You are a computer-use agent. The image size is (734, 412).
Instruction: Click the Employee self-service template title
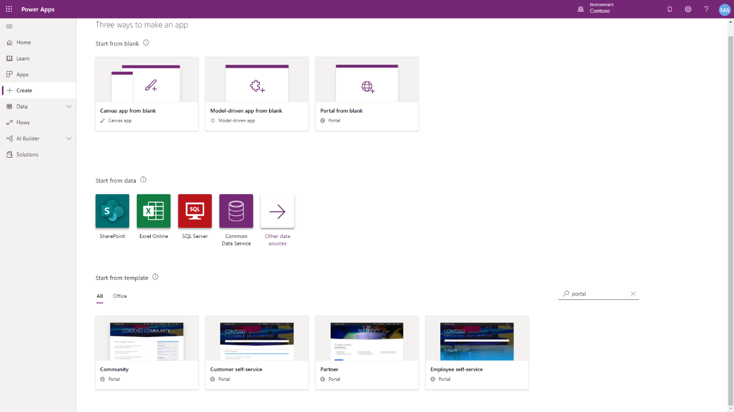coord(457,370)
